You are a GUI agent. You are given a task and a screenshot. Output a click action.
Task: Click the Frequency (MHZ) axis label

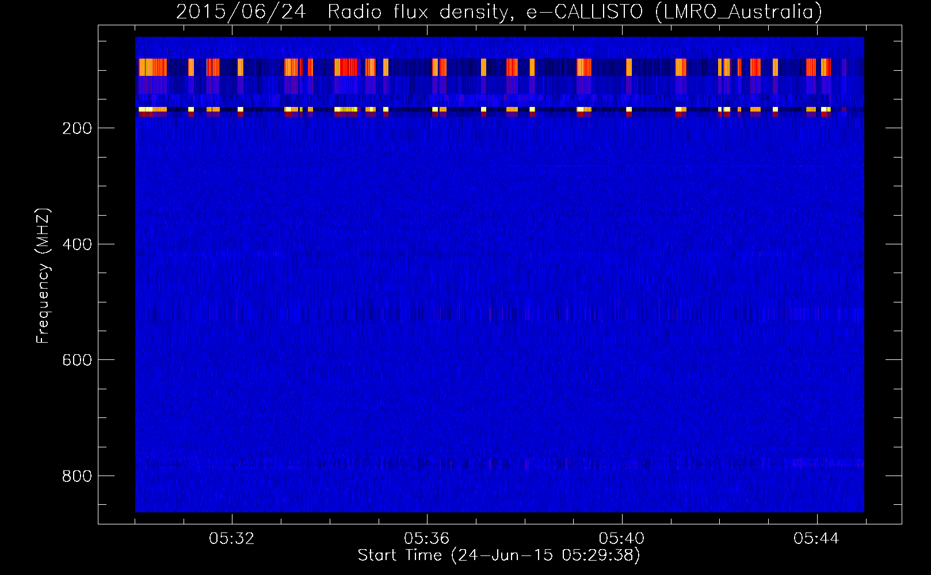tap(43, 276)
